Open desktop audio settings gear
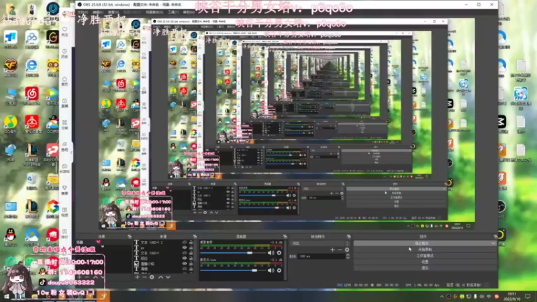Viewport: 537px width, 302px height. (x=279, y=253)
